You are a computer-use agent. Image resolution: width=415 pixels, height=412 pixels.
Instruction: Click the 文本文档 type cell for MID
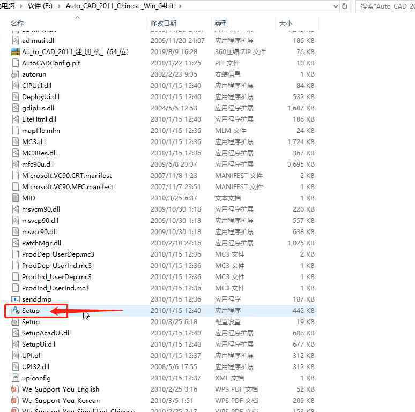point(228,198)
